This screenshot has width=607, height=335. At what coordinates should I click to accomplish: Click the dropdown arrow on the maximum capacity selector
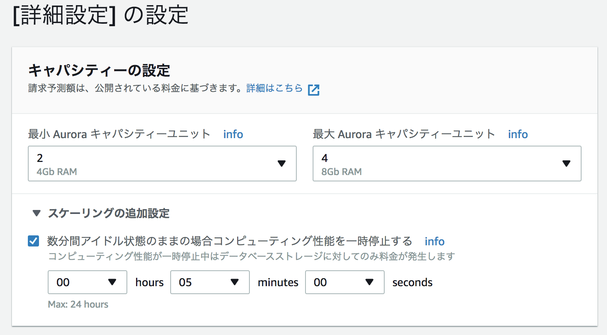(566, 163)
